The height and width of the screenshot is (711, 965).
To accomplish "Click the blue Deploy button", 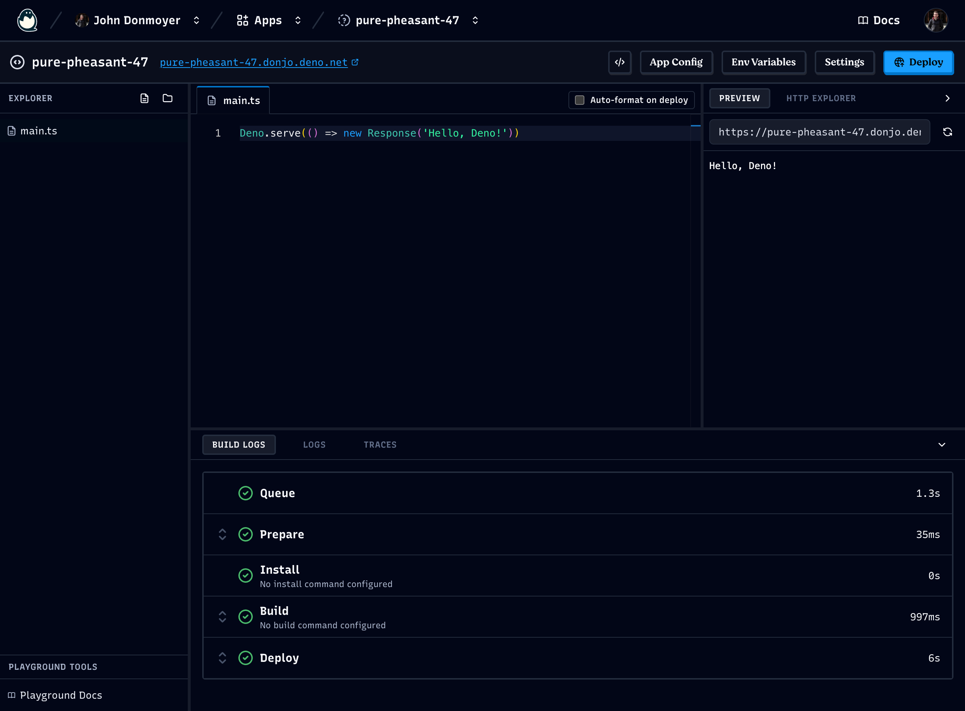I will pos(918,63).
